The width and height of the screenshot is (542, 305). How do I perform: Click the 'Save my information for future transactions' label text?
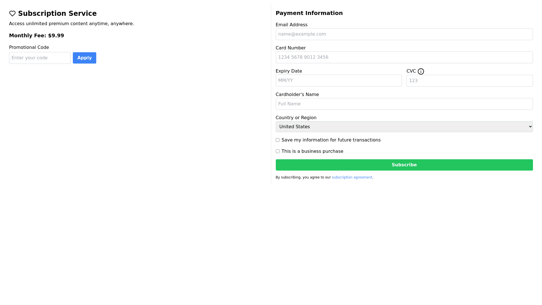[331, 140]
